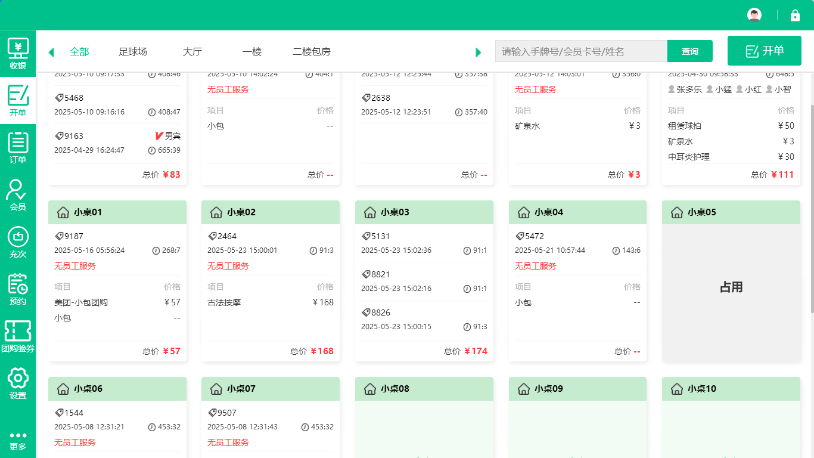The height and width of the screenshot is (458, 814).
Task: Click the lock icon in the top bar
Action: pyautogui.click(x=796, y=15)
